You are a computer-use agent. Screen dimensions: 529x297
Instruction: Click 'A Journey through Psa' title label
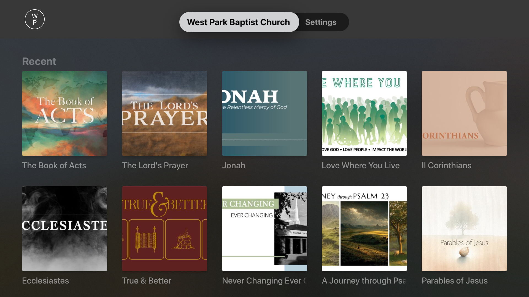coord(364,281)
